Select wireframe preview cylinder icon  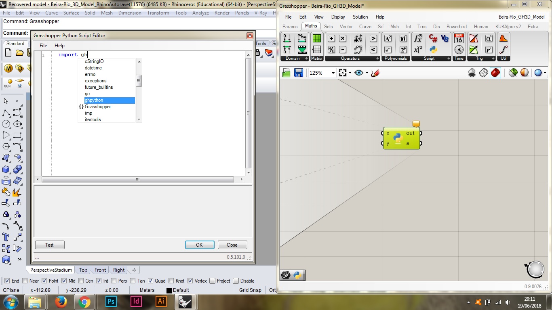[x=484, y=73]
